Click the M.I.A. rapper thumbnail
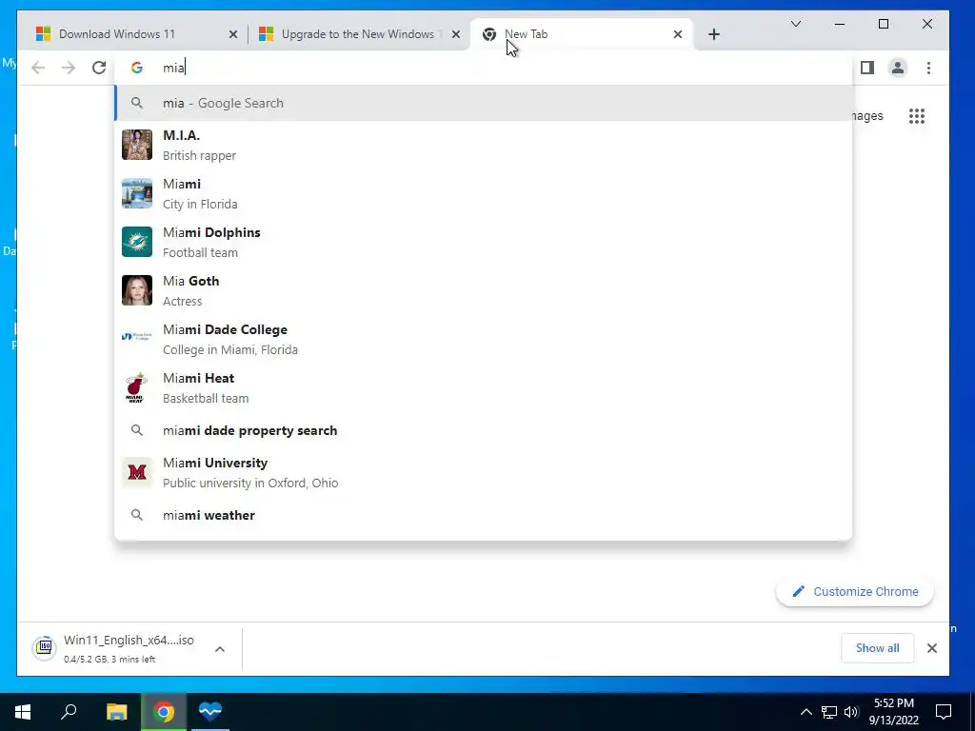Viewport: 975px width, 731px height. coord(137,145)
